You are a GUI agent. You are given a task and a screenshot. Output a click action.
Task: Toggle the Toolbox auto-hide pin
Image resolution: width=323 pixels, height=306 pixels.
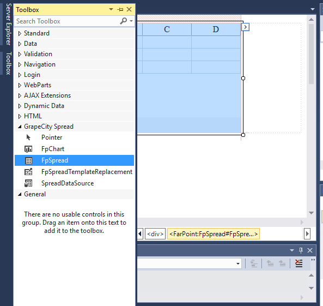coord(120,9)
